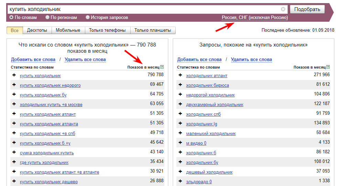Viewport: 350px width, 186px height.
Task: Click impressions value '69 467'
Action: [157, 84]
